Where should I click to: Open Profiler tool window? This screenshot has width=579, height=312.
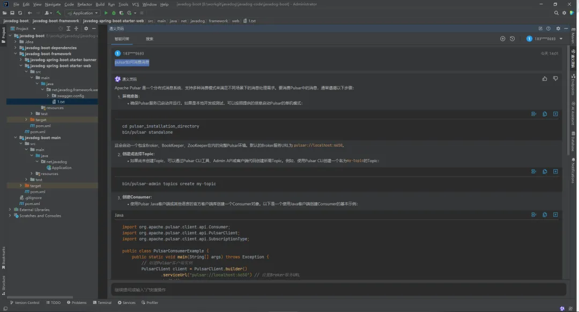point(150,302)
